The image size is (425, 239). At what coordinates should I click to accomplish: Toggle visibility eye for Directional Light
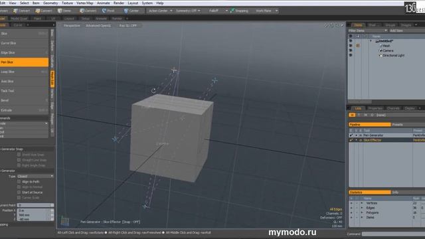pyautogui.click(x=351, y=56)
